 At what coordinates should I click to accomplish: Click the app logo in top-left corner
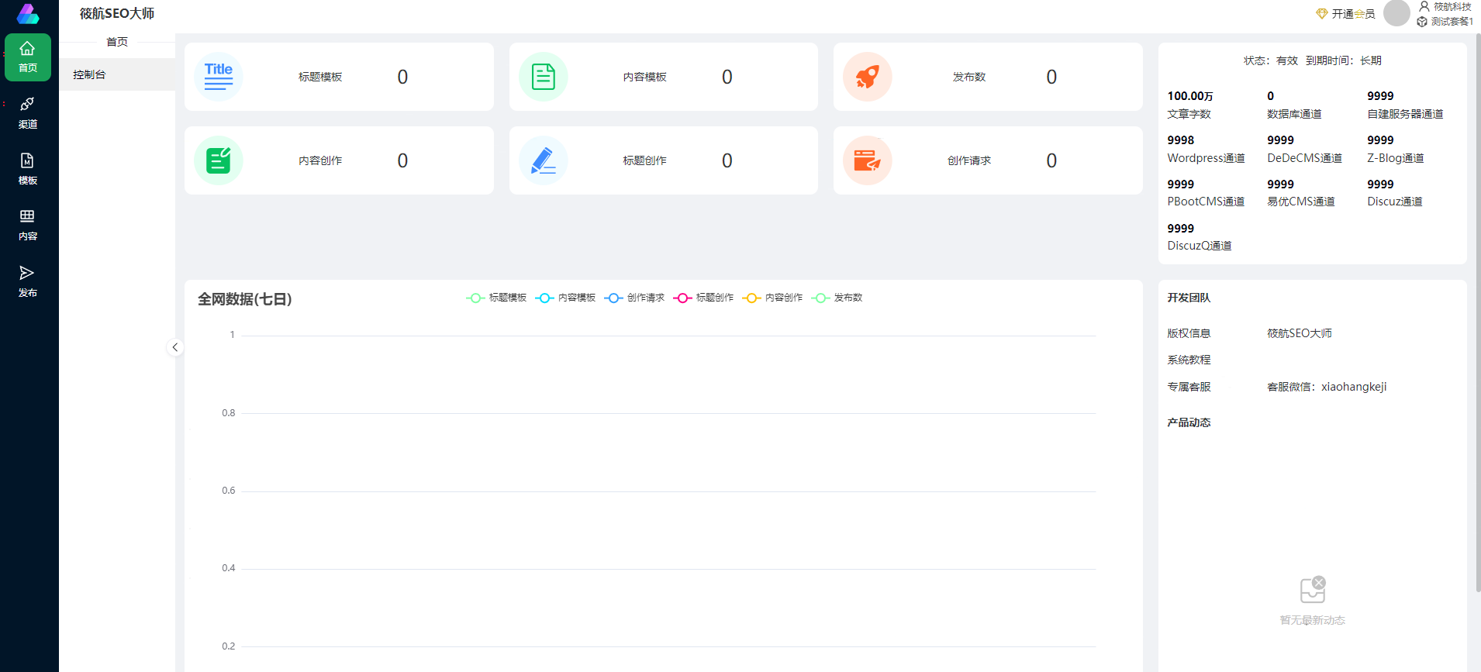[28, 14]
